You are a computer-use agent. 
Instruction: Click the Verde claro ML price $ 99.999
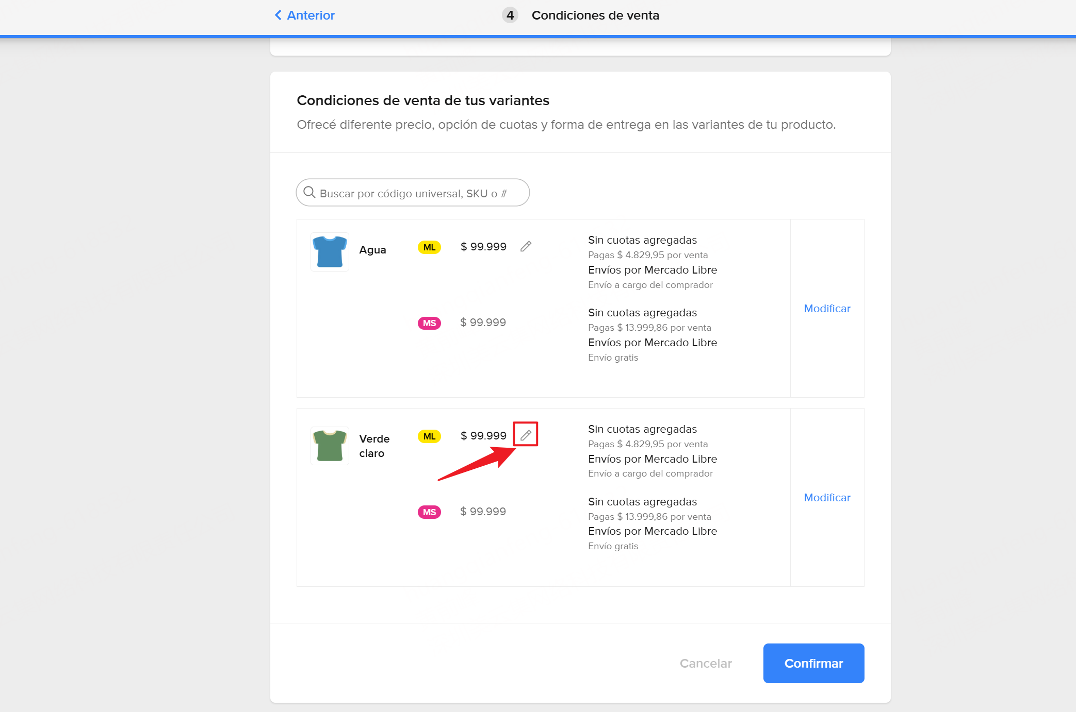pos(483,436)
